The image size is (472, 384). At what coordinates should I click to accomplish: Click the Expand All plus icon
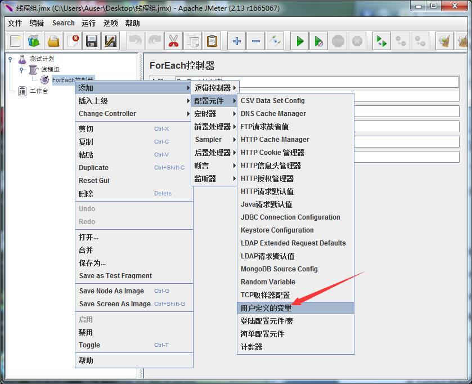tap(237, 41)
